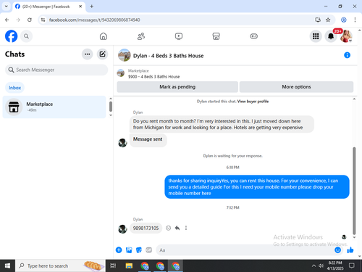Open notifications bell with 20+ badge
The width and height of the screenshot is (362, 272).
tap(331, 36)
